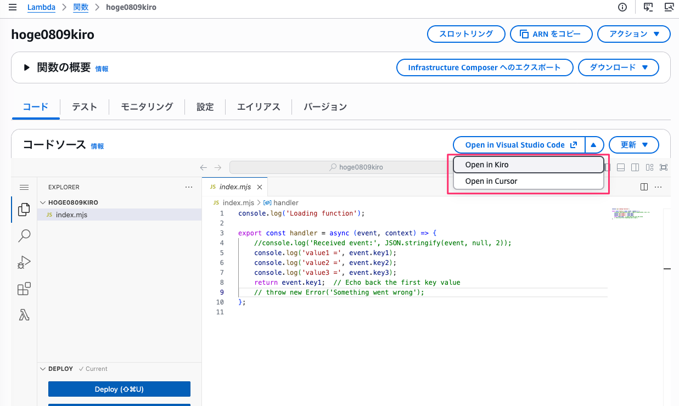The image size is (679, 406).
Task: Open the ダウンロード dropdown
Action: 619,67
